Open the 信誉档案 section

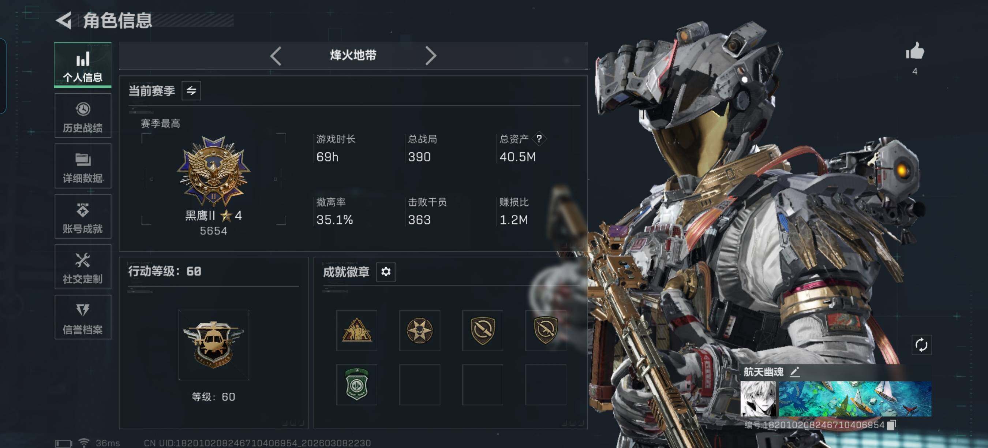pos(83,317)
